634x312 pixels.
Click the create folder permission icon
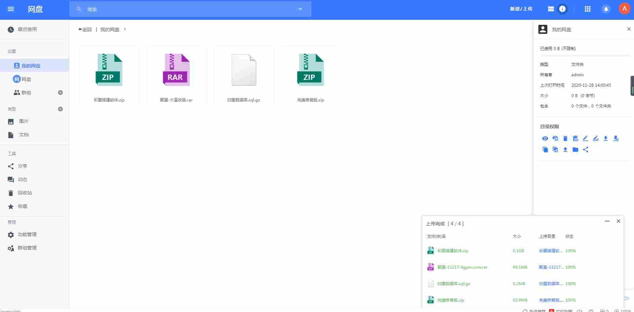pos(575,149)
